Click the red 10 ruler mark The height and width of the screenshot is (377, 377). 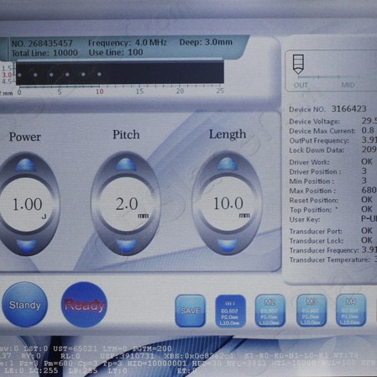[100, 92]
